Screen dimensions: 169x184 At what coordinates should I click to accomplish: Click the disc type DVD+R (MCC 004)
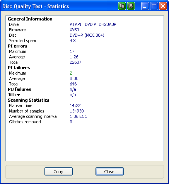[x=87, y=35]
